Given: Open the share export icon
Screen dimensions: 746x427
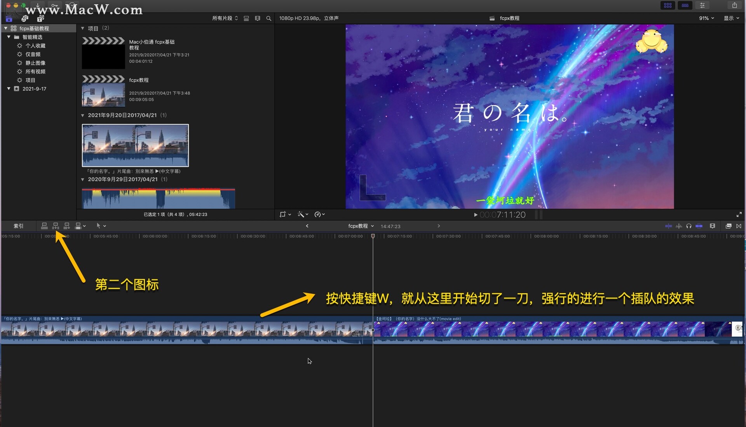Looking at the screenshot, I should (x=734, y=5).
